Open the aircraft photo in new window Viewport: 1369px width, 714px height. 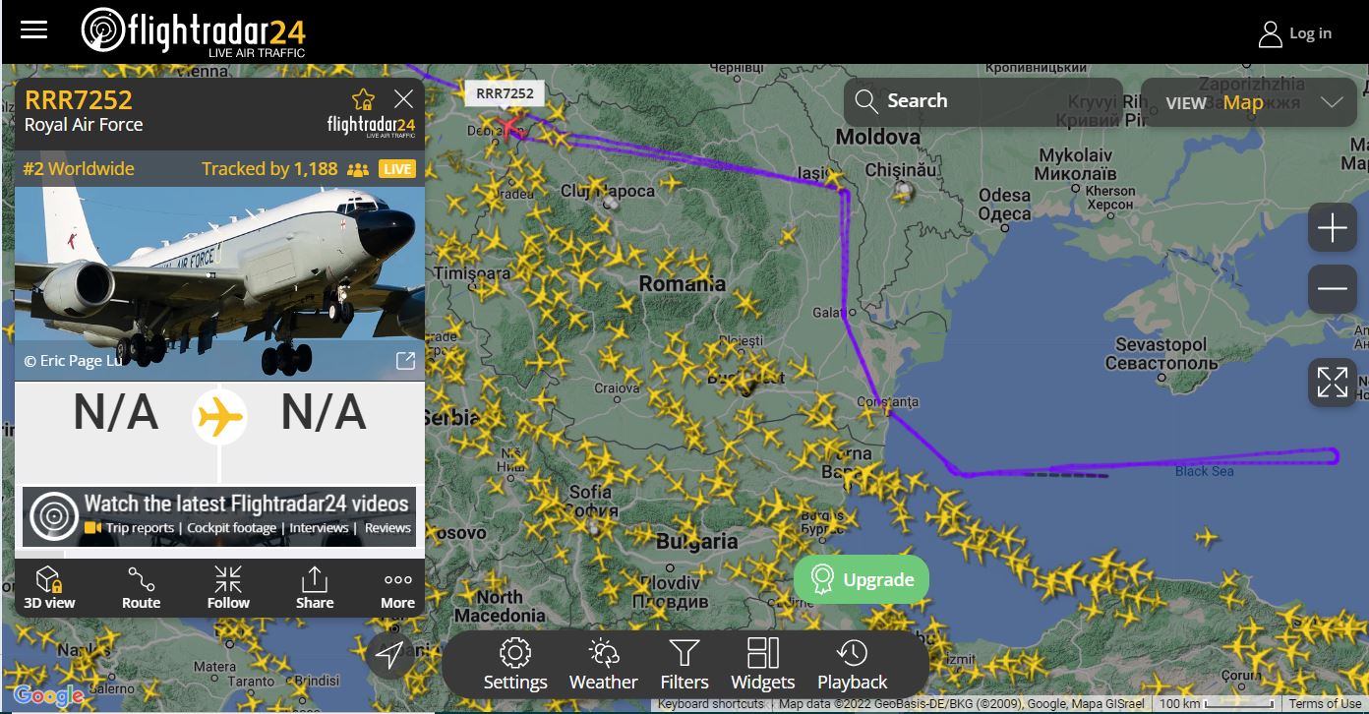point(405,361)
